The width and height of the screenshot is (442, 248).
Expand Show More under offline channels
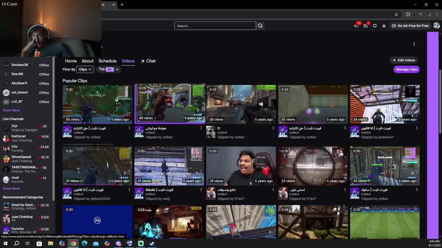[x=11, y=110]
